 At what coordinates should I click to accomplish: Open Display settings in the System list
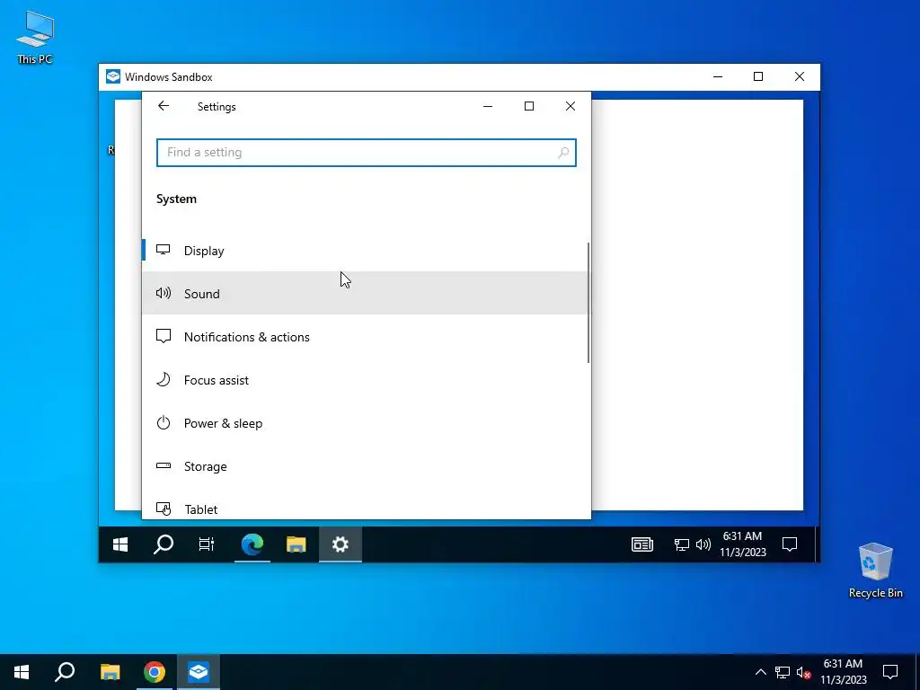click(365, 251)
